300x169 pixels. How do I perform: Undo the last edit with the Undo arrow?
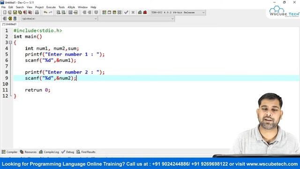(45, 13)
